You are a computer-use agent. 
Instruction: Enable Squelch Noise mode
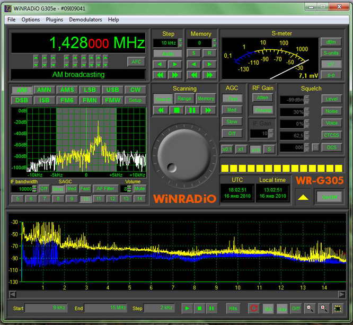[x=332, y=111]
